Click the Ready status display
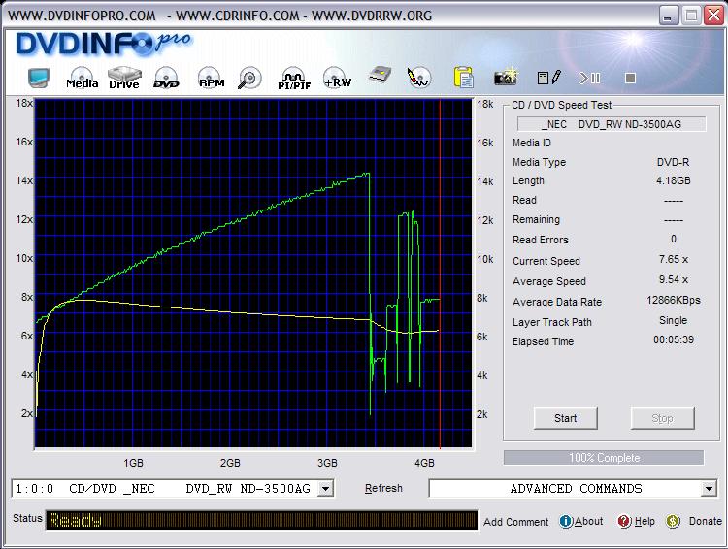This screenshot has width=728, height=549. (261, 520)
